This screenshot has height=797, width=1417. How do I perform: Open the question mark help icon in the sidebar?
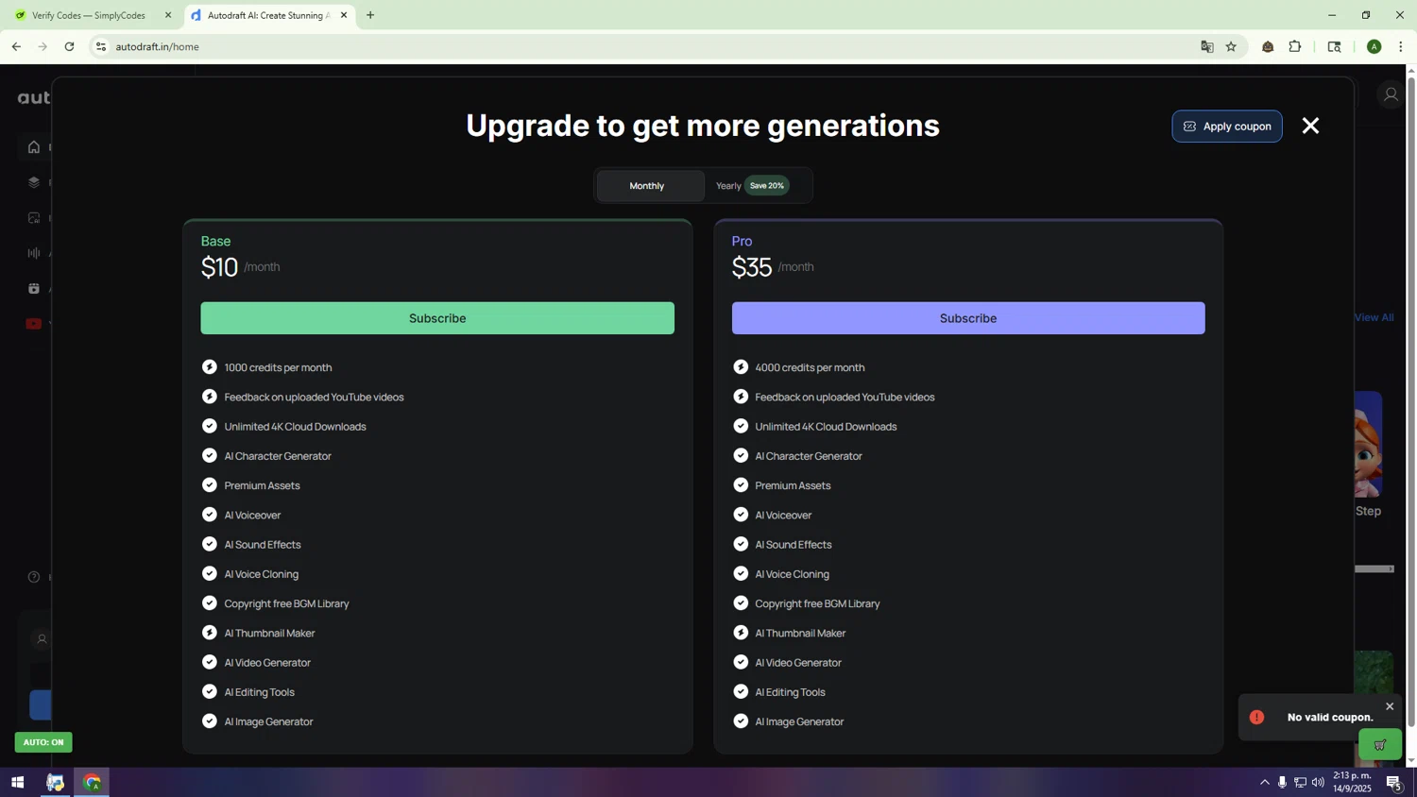click(34, 577)
